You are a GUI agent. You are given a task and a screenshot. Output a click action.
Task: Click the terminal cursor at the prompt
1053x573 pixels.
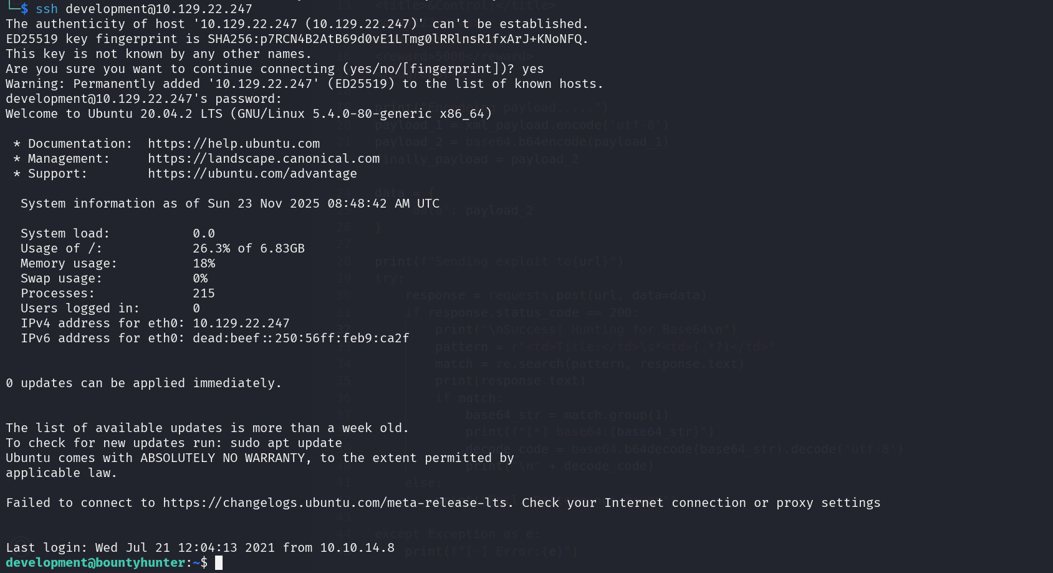click(219, 563)
